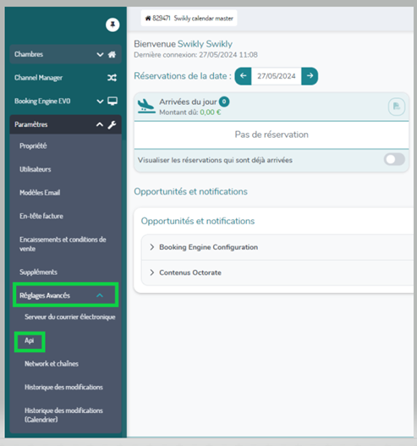Expand the Chambres menu chevron
417x446 pixels.
click(x=100, y=54)
